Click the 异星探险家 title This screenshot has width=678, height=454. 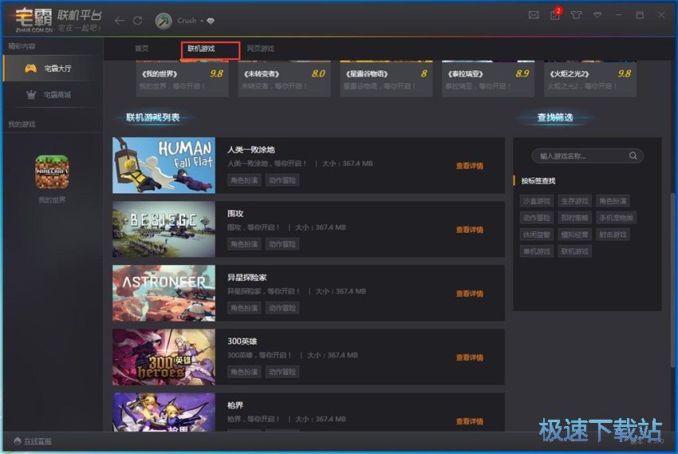(x=247, y=278)
